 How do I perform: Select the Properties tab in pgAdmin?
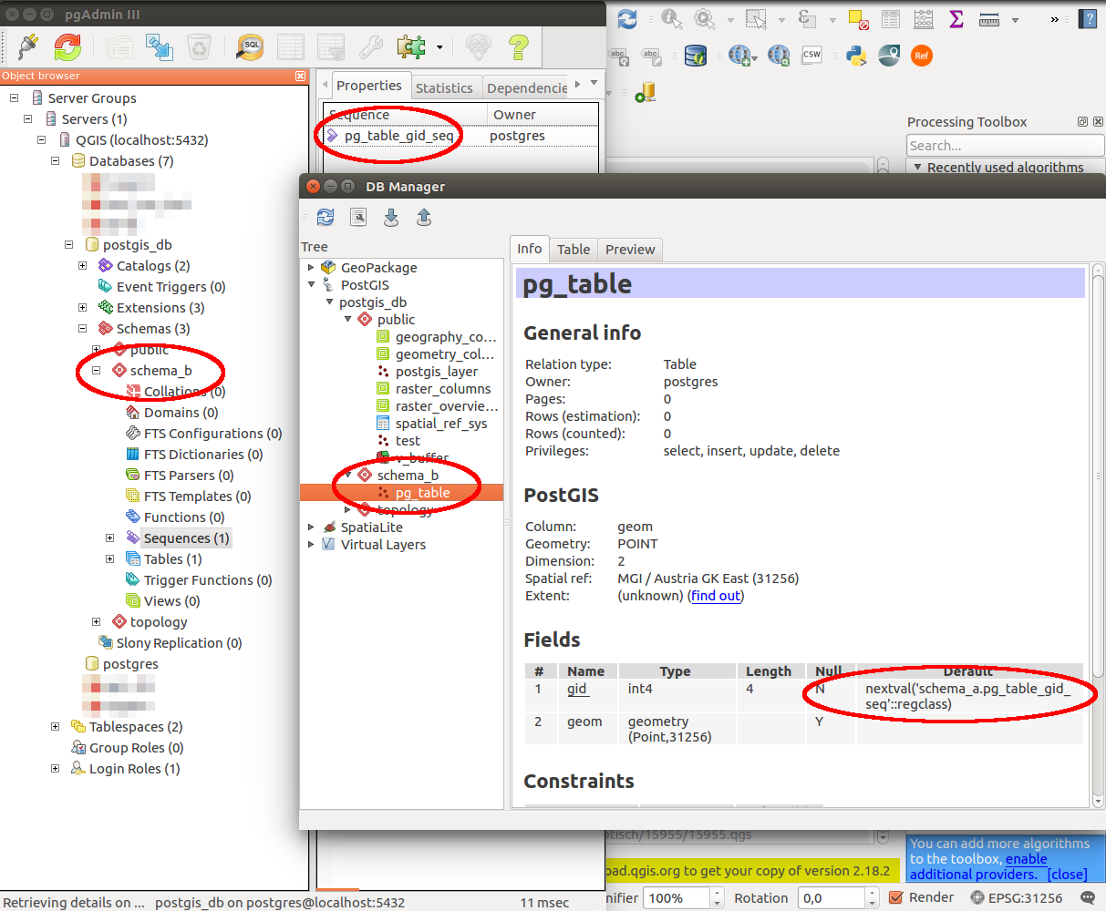click(369, 86)
